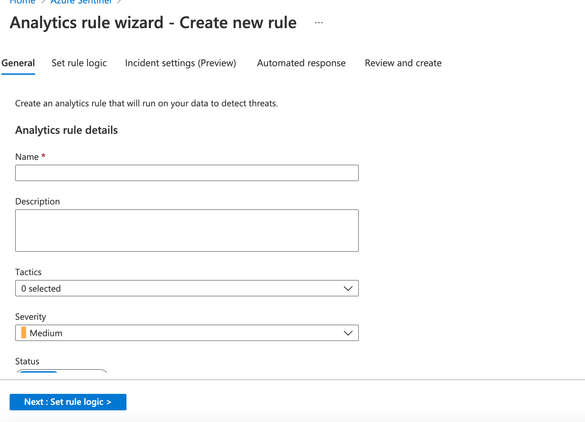Click the Name field label
Viewport: 585px width, 422px height.
pyautogui.click(x=27, y=157)
